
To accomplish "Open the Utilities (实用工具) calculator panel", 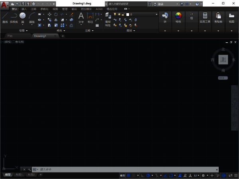I will 205,18.
